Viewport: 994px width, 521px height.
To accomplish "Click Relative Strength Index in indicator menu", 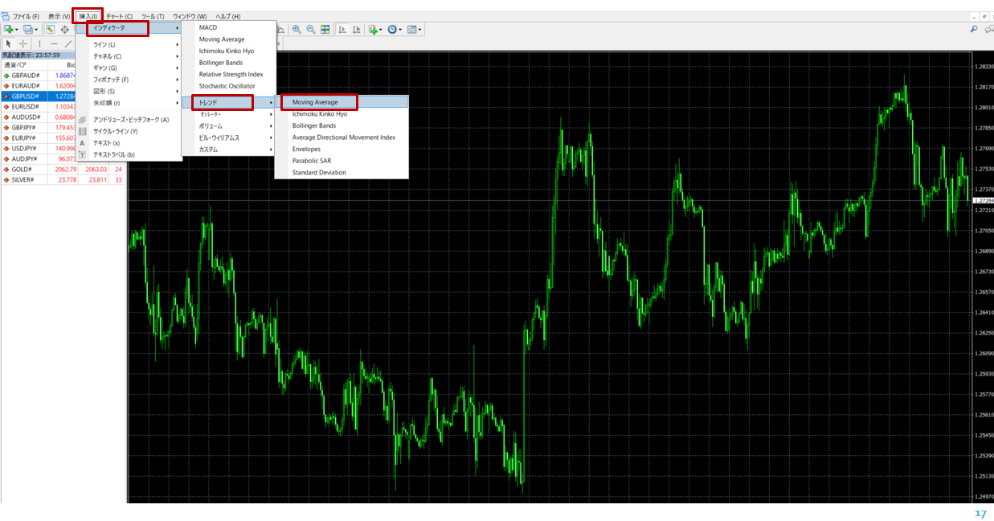I will point(231,75).
